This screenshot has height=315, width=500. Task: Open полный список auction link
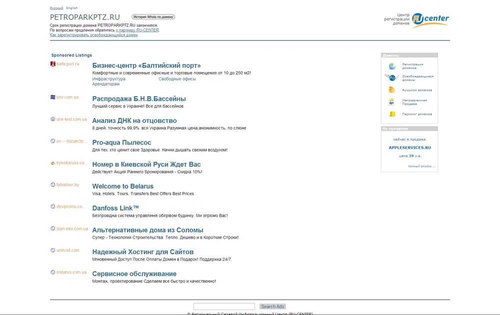click(x=421, y=166)
